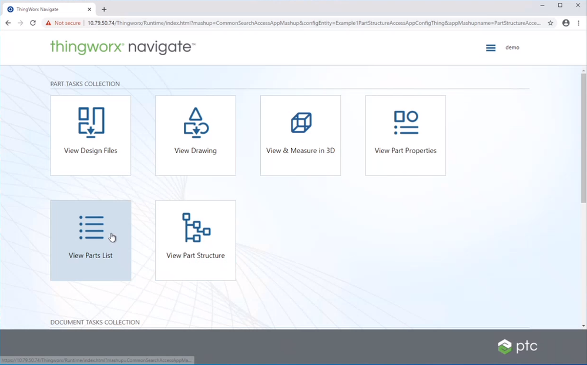Launch View & Measure in 3D tile
Screen dimensions: 587x365
coord(301,136)
